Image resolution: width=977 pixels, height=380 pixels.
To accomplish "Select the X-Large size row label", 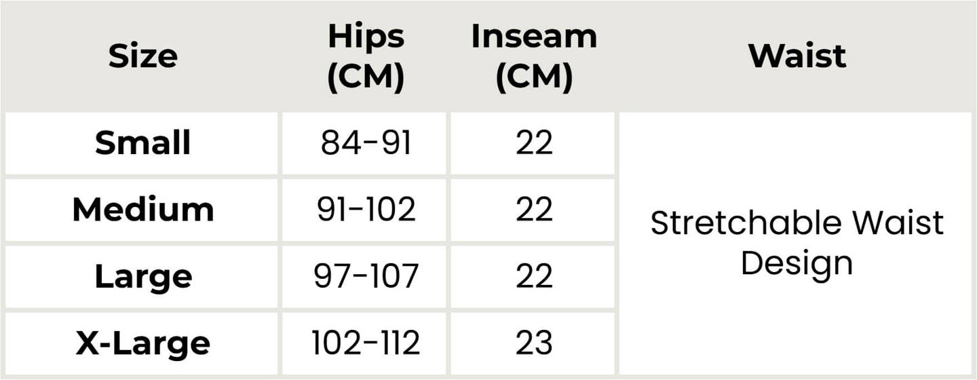I will [x=142, y=343].
